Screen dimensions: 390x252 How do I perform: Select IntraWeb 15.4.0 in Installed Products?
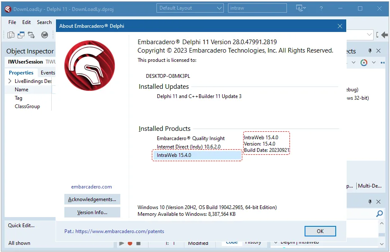point(197,155)
